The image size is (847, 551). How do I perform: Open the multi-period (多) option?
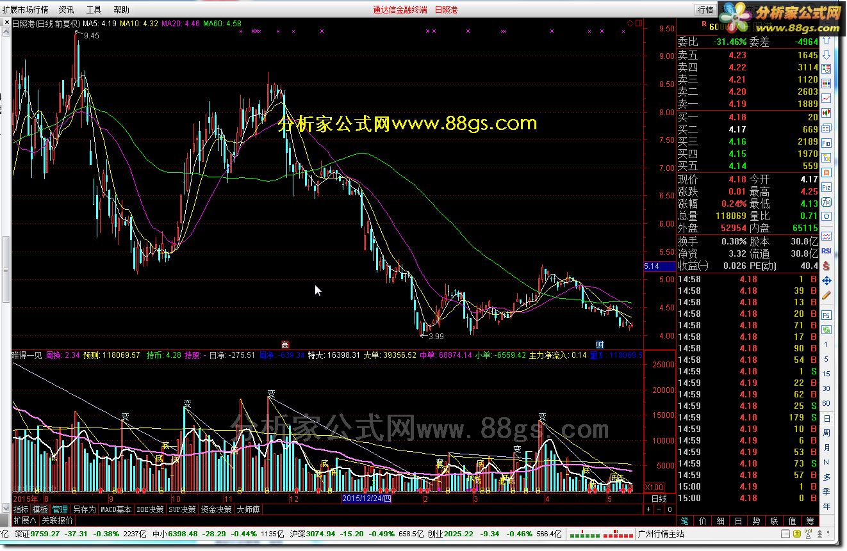(x=826, y=477)
